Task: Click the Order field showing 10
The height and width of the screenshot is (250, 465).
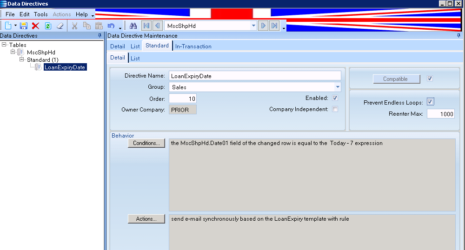Action: pos(183,99)
